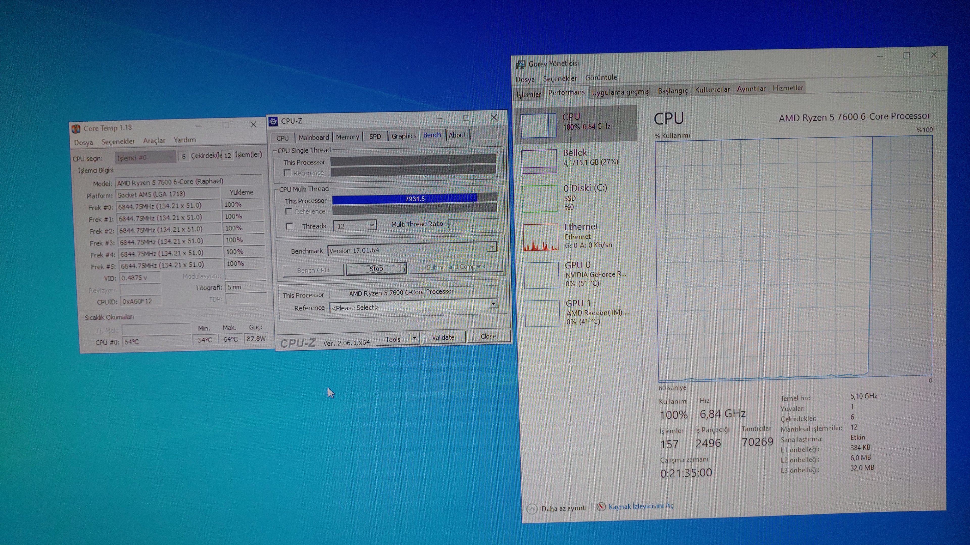Click the Tools button in CPU-Z
Screen dimensions: 970x545
(393, 339)
